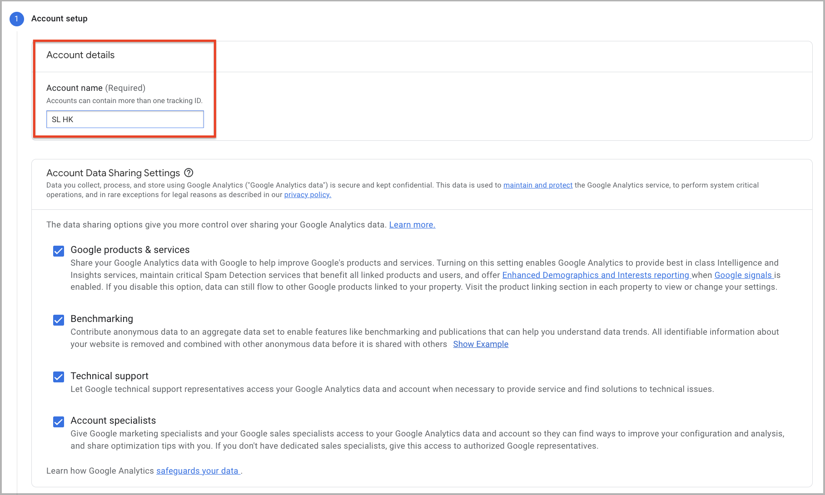Toggle the Technical support checkbox
The height and width of the screenshot is (495, 825).
59,377
